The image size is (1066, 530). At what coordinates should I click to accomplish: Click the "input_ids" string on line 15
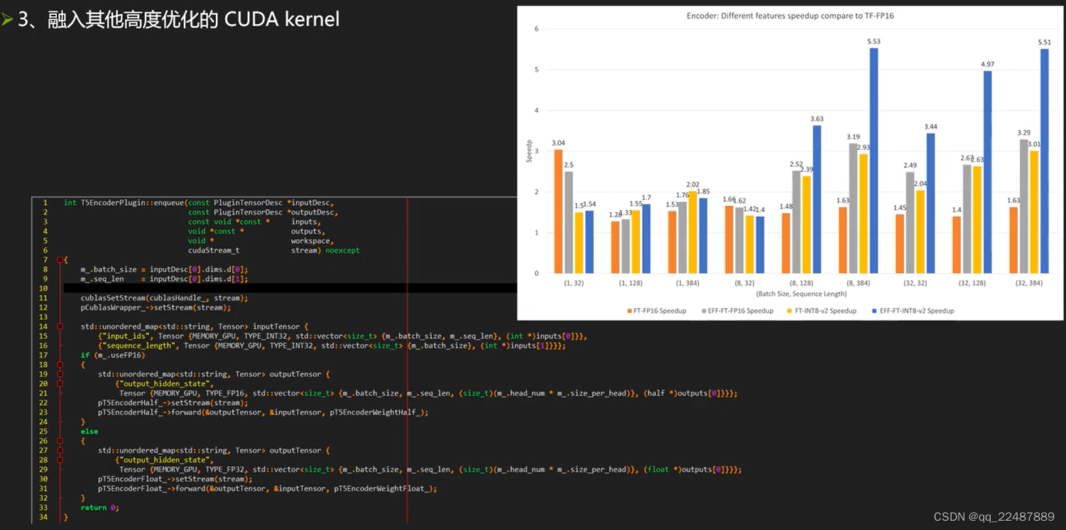[126, 336]
